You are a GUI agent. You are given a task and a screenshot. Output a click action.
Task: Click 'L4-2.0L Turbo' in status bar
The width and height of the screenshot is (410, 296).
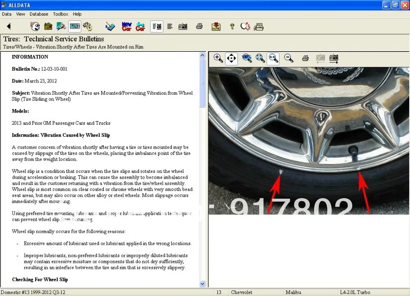pyautogui.click(x=355, y=292)
